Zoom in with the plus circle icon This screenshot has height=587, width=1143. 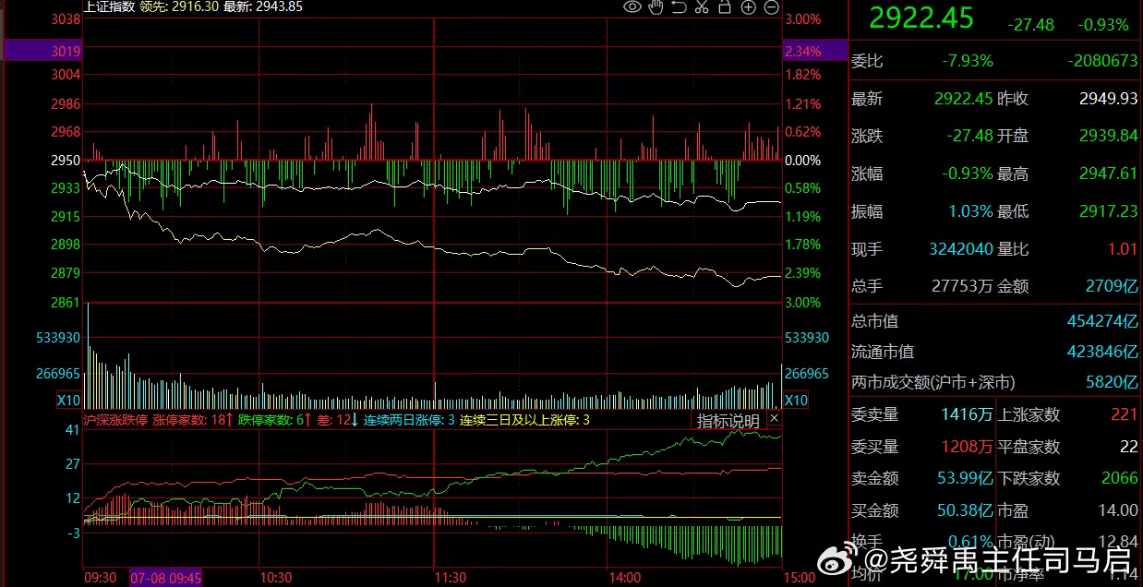pyautogui.click(x=748, y=7)
